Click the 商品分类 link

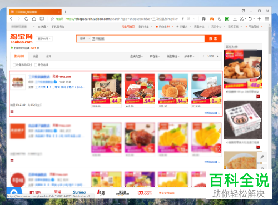199,27
